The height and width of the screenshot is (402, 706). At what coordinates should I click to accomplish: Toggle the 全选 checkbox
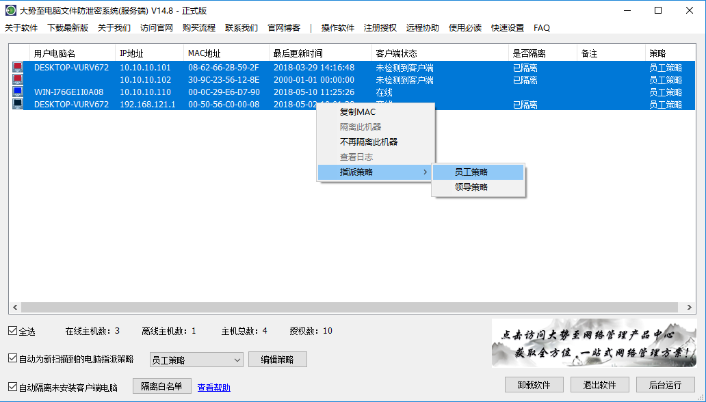(x=13, y=332)
